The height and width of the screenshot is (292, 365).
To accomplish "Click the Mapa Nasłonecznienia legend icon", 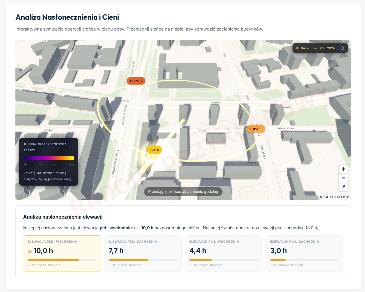I will pyautogui.click(x=25, y=144).
